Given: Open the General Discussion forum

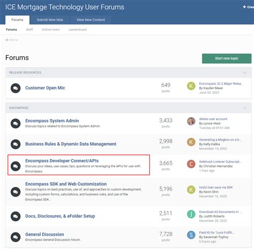Looking at the screenshot, I should click(44, 234).
